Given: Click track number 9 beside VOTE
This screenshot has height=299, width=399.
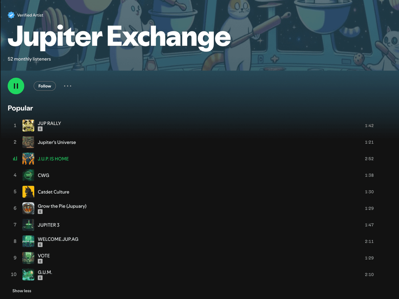Looking at the screenshot, I should coord(15,258).
